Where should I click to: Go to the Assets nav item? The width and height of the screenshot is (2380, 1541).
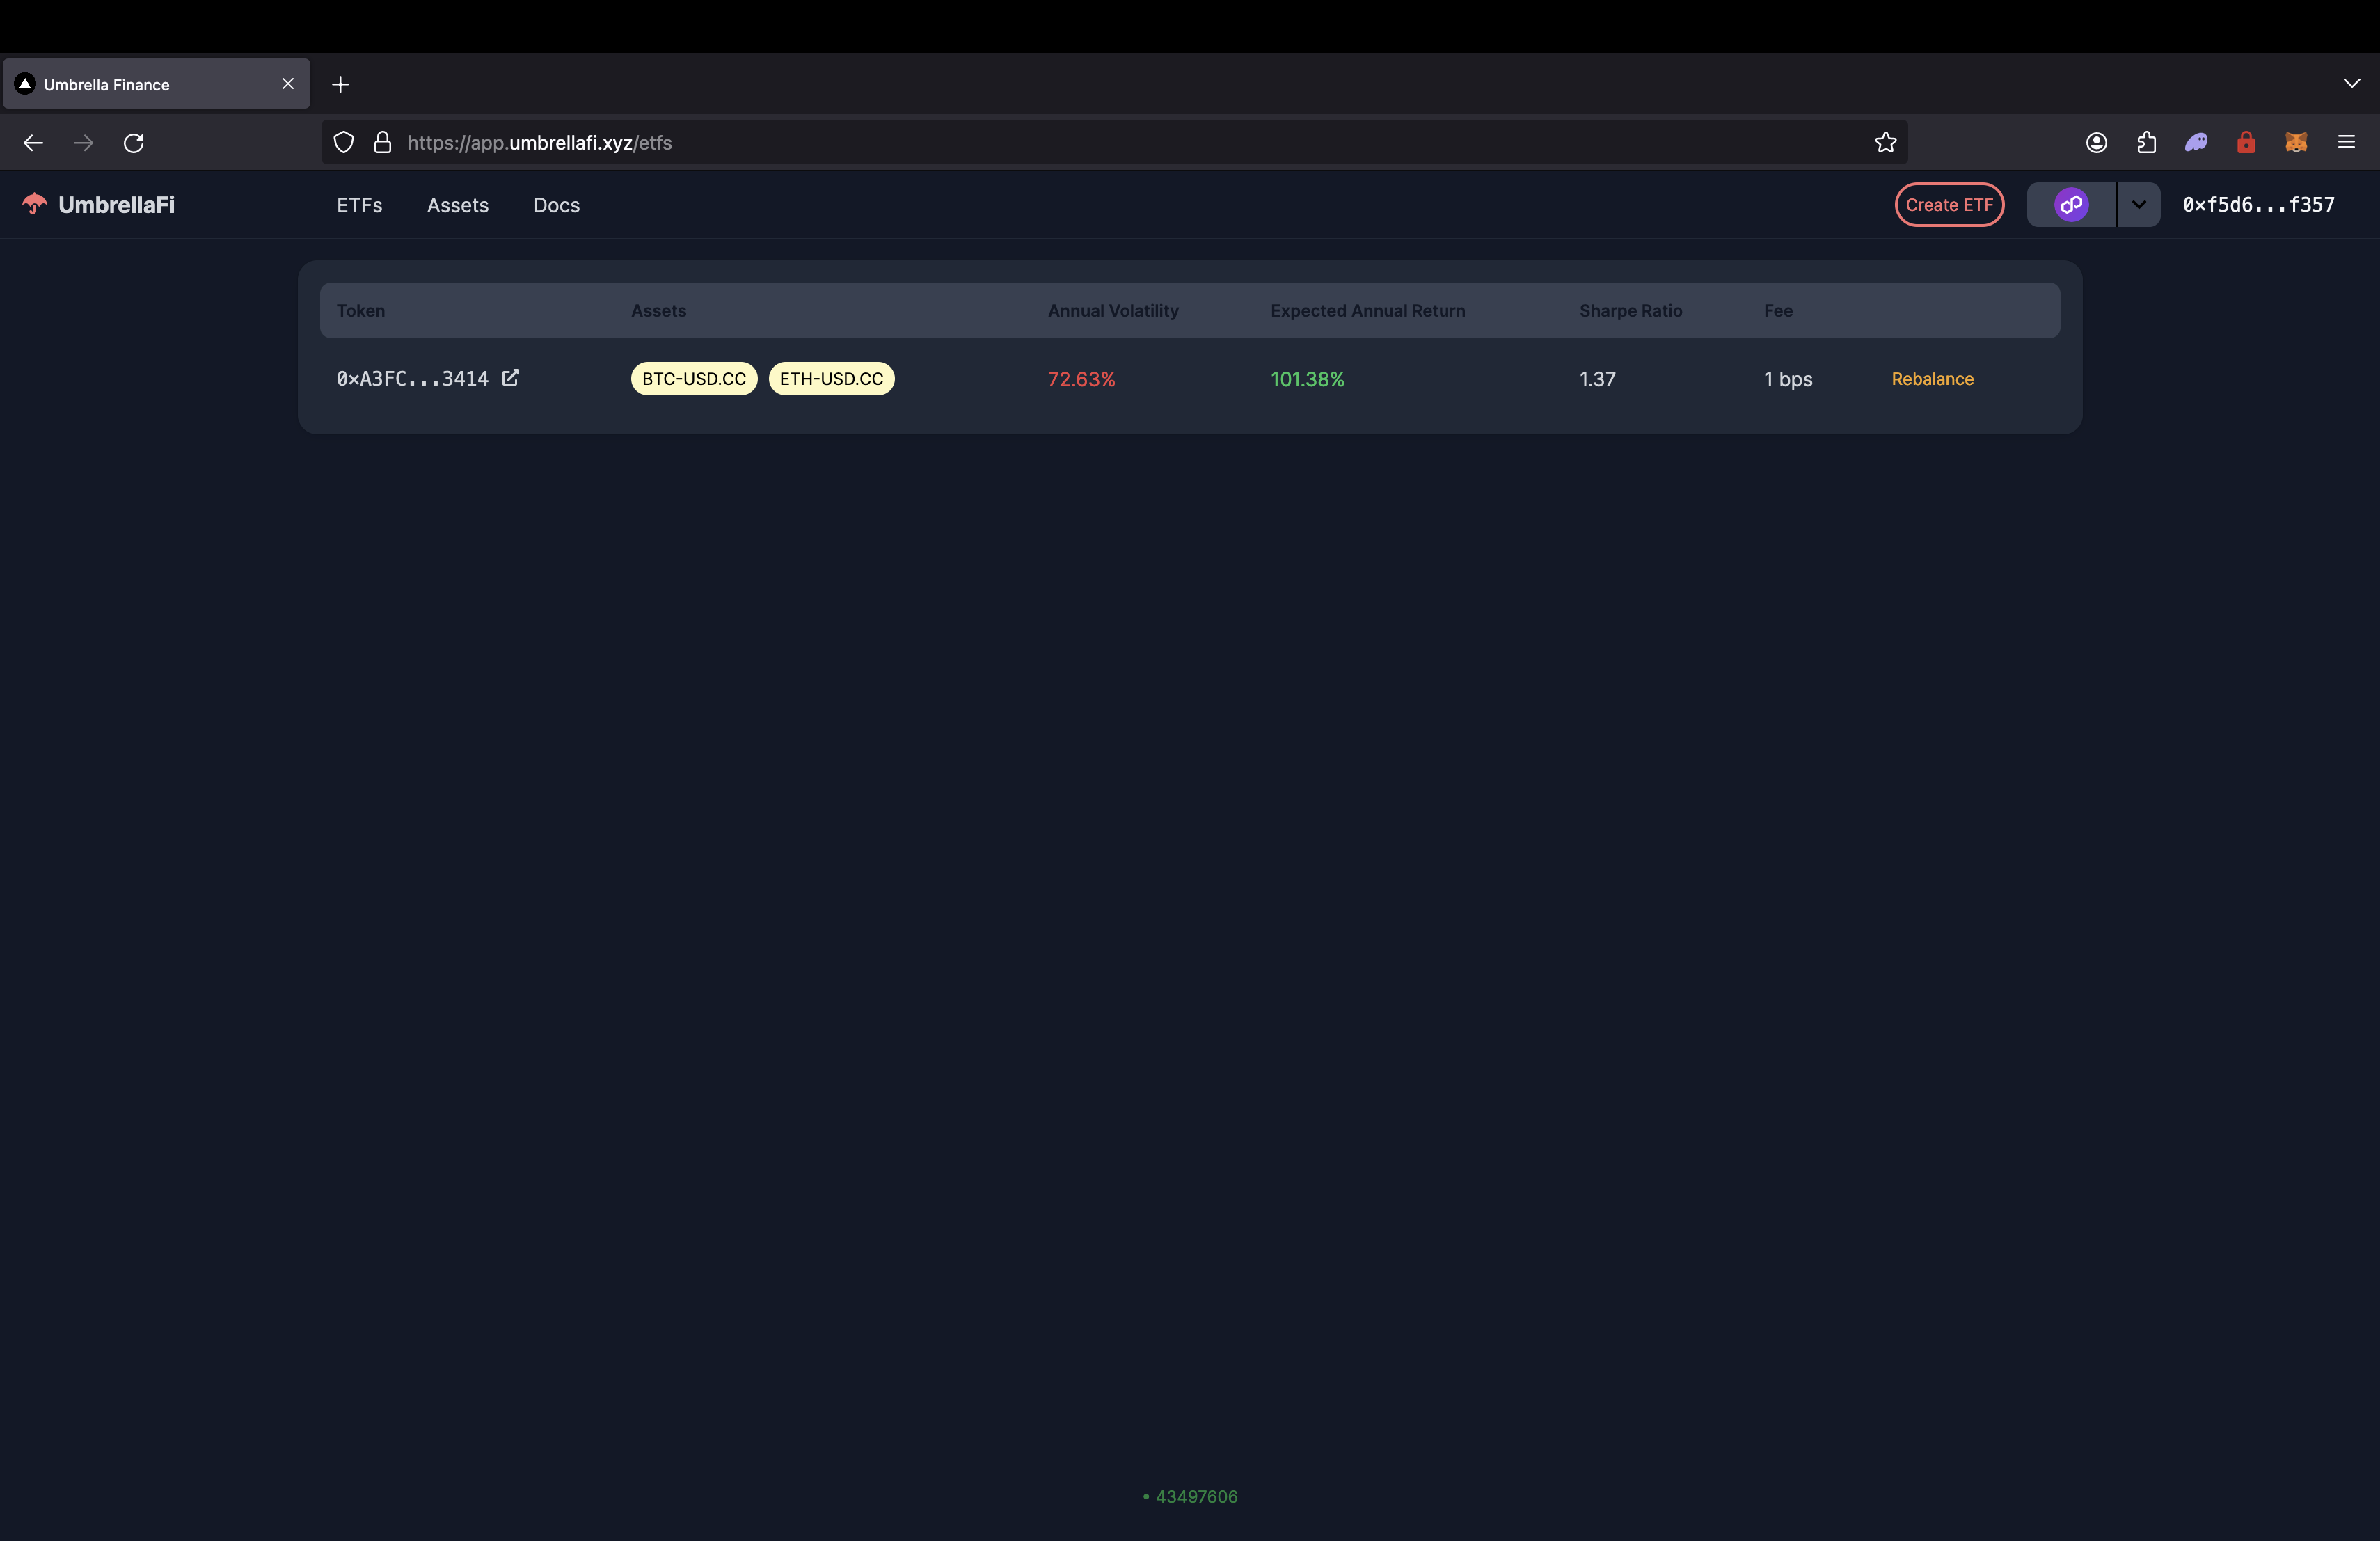click(458, 205)
